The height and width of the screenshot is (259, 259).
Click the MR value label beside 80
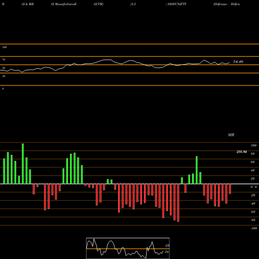pyautogui.click(x=241, y=152)
